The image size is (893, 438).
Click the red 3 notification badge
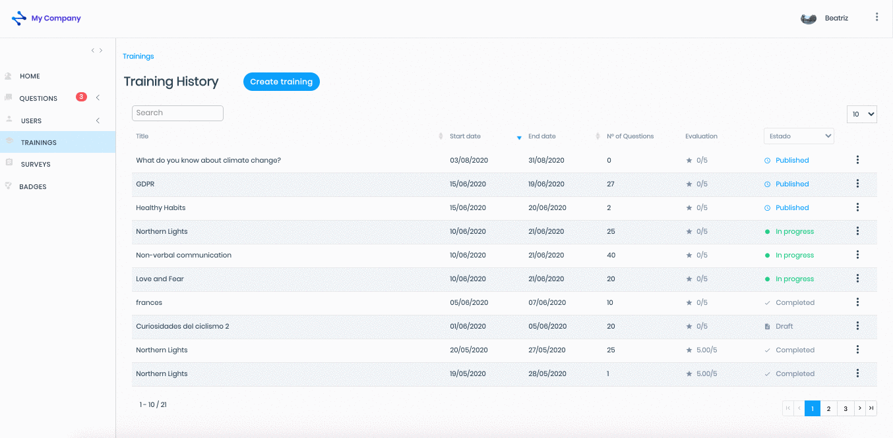click(81, 97)
